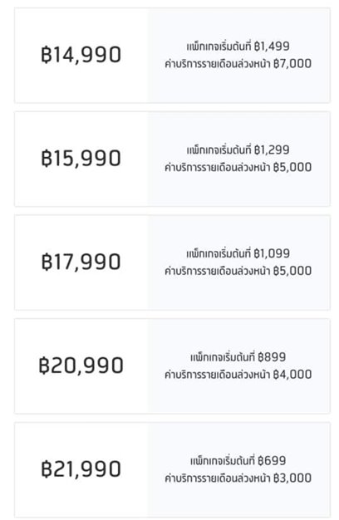Click the advance monthly fee ฿4,000 line
Screen dimensions: 339x520
238,374
